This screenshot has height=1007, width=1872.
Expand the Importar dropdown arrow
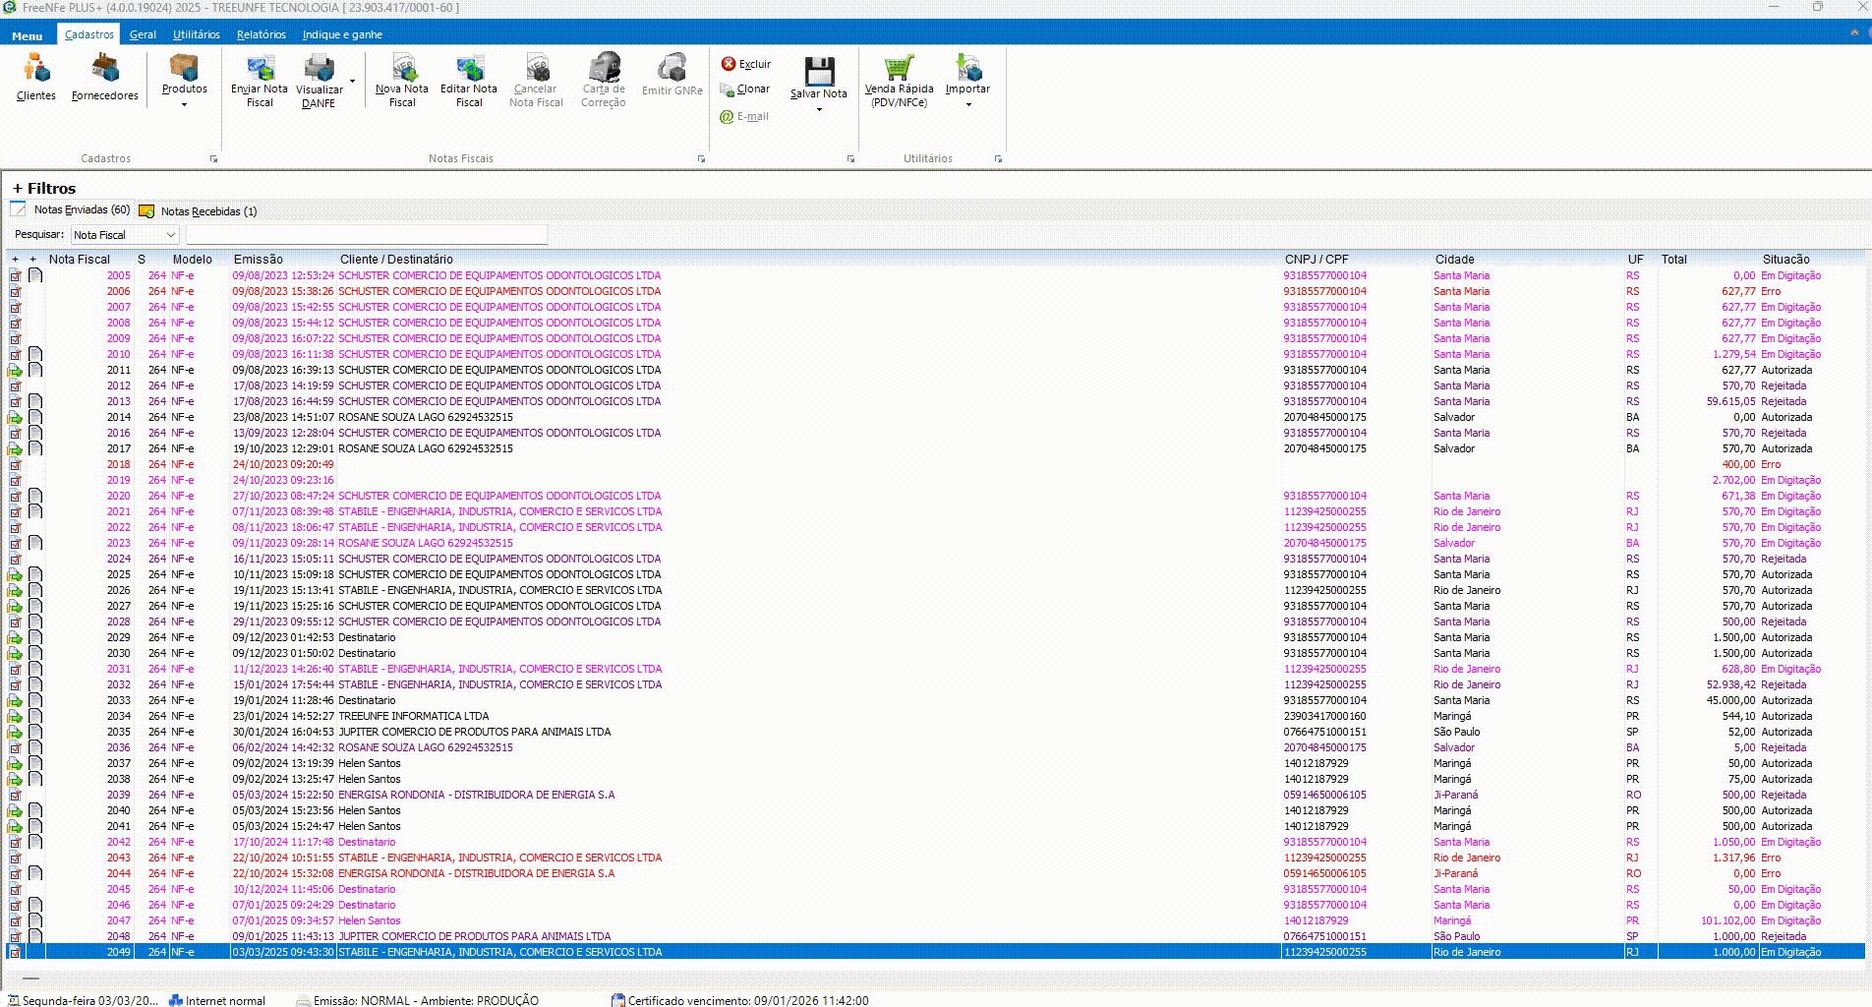click(x=968, y=104)
